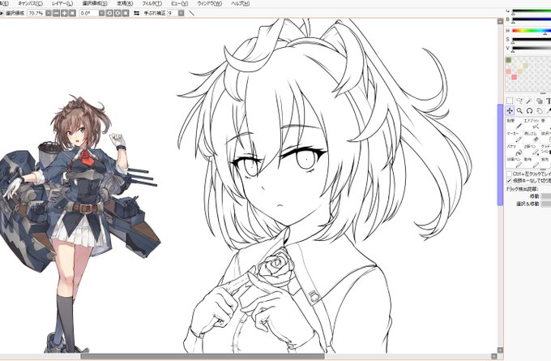Choose the Bucket (バケツ) fill tool

click(514, 149)
